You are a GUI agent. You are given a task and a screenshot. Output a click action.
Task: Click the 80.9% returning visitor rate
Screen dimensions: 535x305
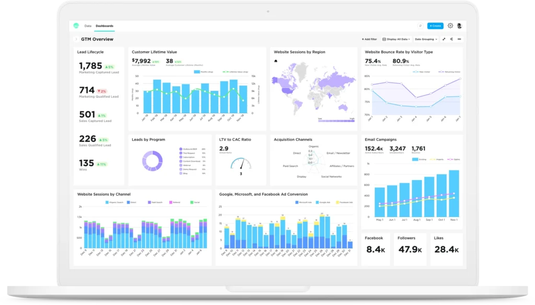coord(401,61)
